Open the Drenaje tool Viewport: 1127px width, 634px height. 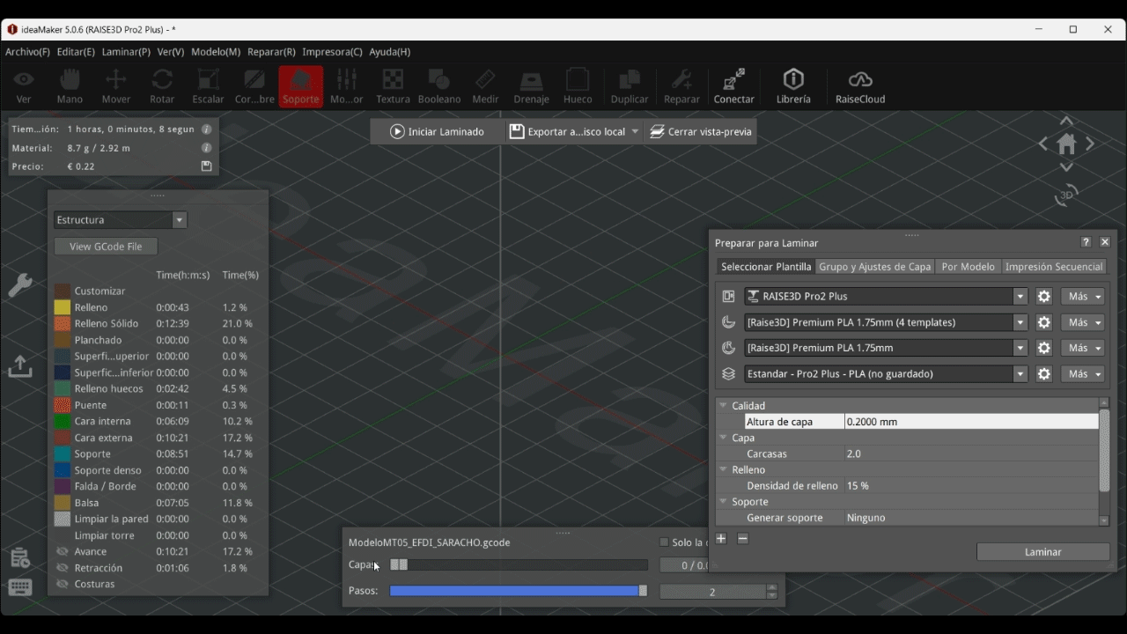[x=531, y=86]
